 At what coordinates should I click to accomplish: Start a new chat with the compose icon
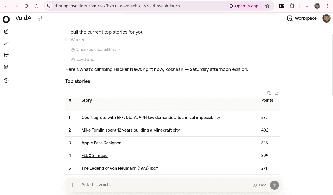[6, 32]
